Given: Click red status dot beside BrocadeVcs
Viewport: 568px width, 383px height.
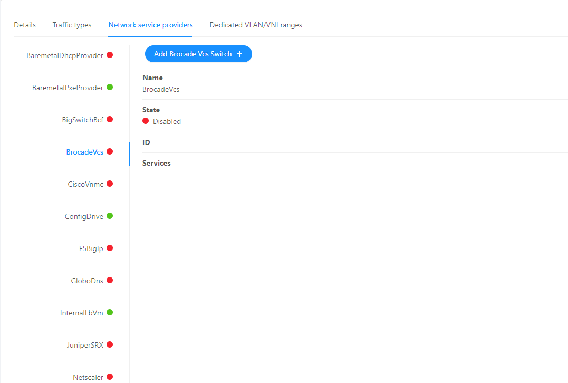Looking at the screenshot, I should 110,151.
